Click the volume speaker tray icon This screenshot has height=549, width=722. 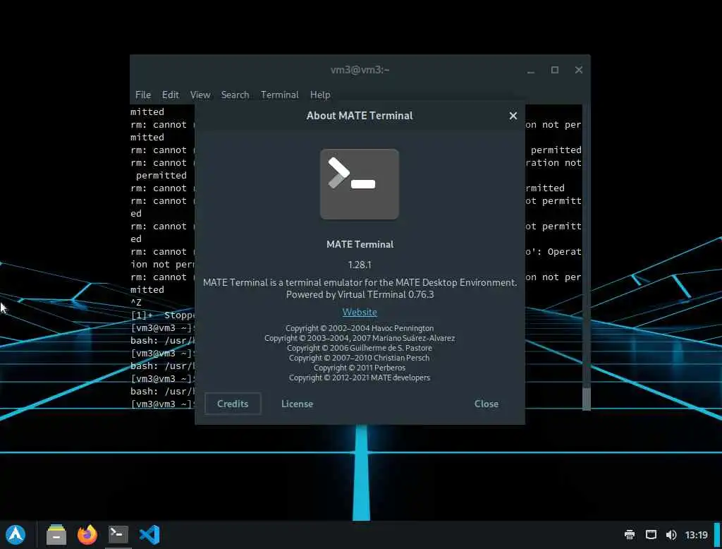[x=671, y=535]
